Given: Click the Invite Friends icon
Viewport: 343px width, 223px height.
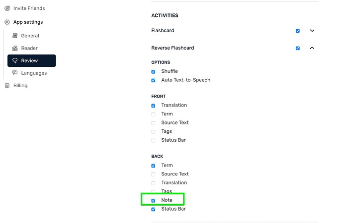Looking at the screenshot, I should [7, 8].
